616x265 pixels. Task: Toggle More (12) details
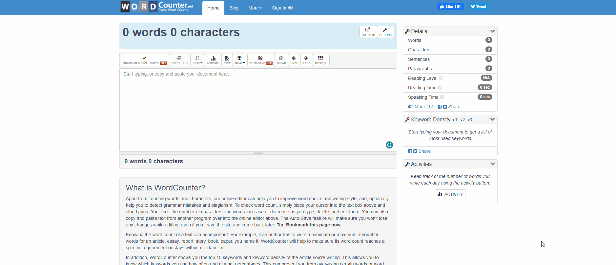tap(421, 107)
